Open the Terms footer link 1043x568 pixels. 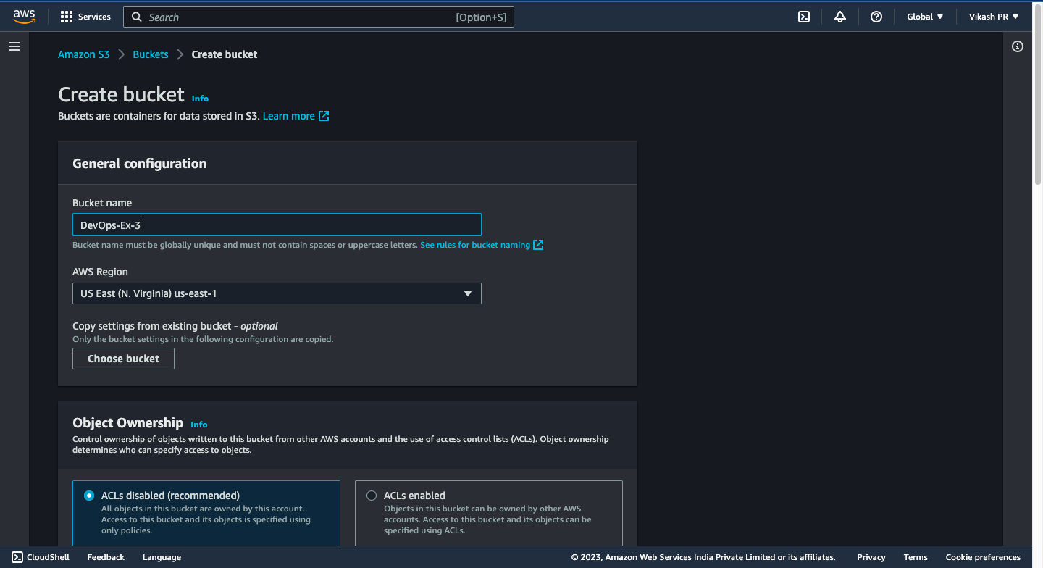[916, 557]
